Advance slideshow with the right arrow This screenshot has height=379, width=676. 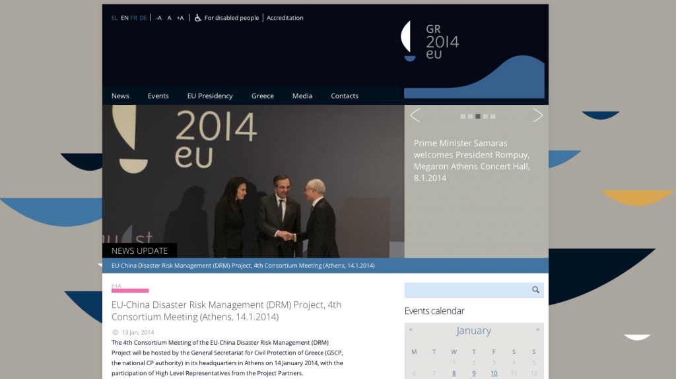[x=537, y=116]
